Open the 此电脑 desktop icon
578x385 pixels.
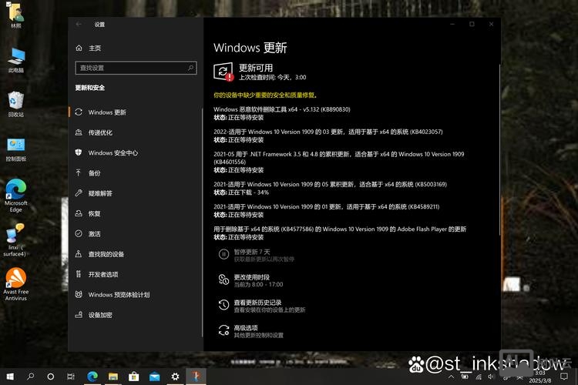tap(16, 60)
